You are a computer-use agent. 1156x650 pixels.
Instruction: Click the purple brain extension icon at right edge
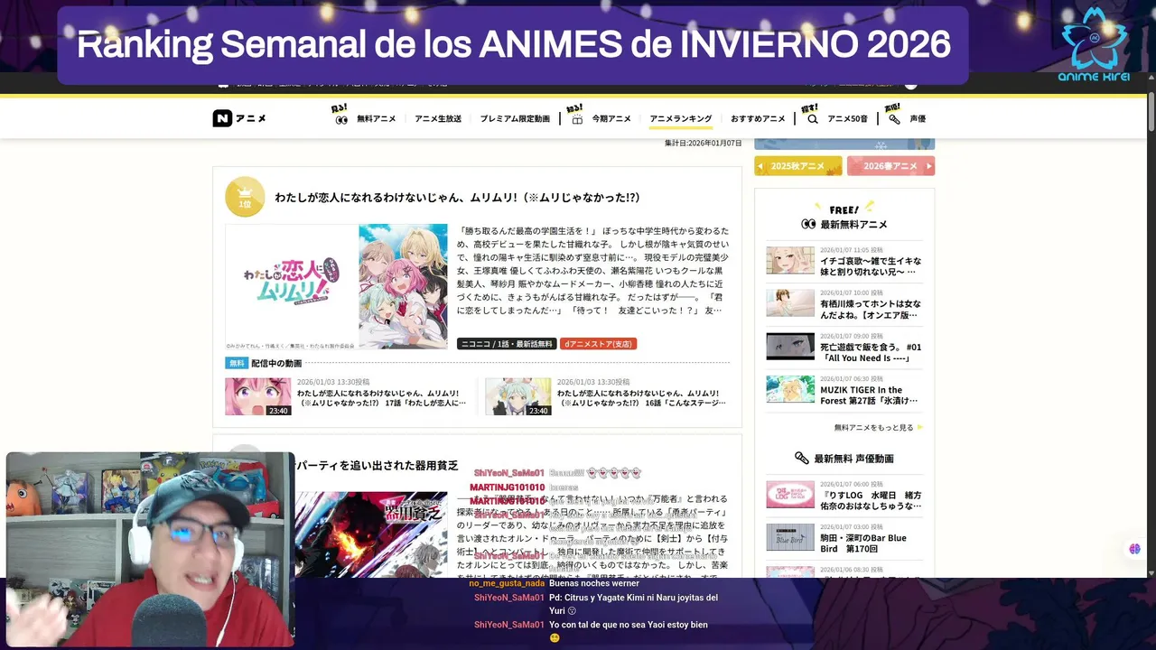(1135, 549)
